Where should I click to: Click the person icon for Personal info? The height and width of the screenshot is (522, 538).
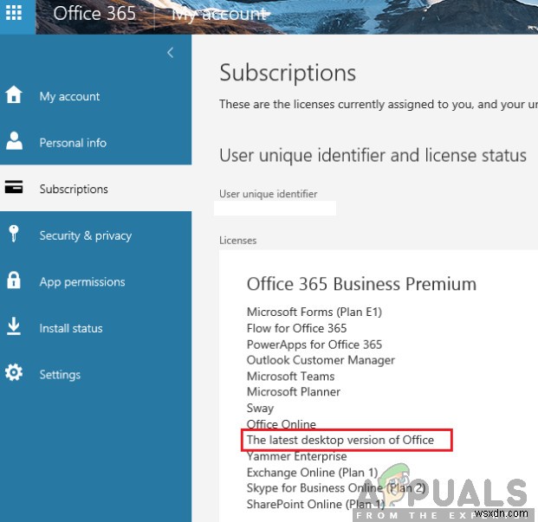point(14,142)
